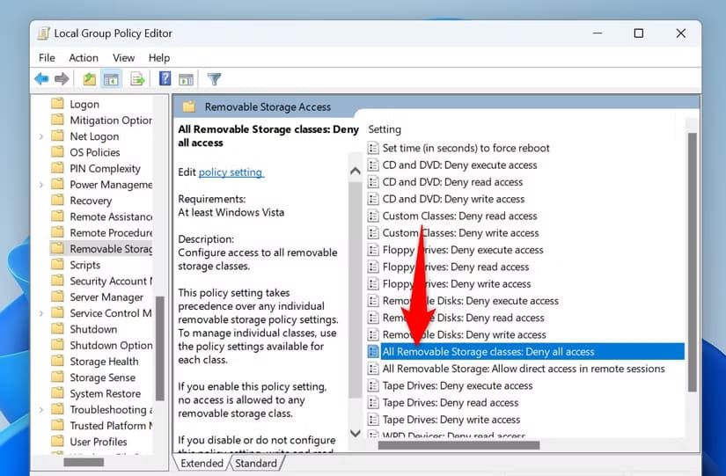The image size is (726, 476).
Task: Select the System Restore tree folder
Action: [105, 393]
